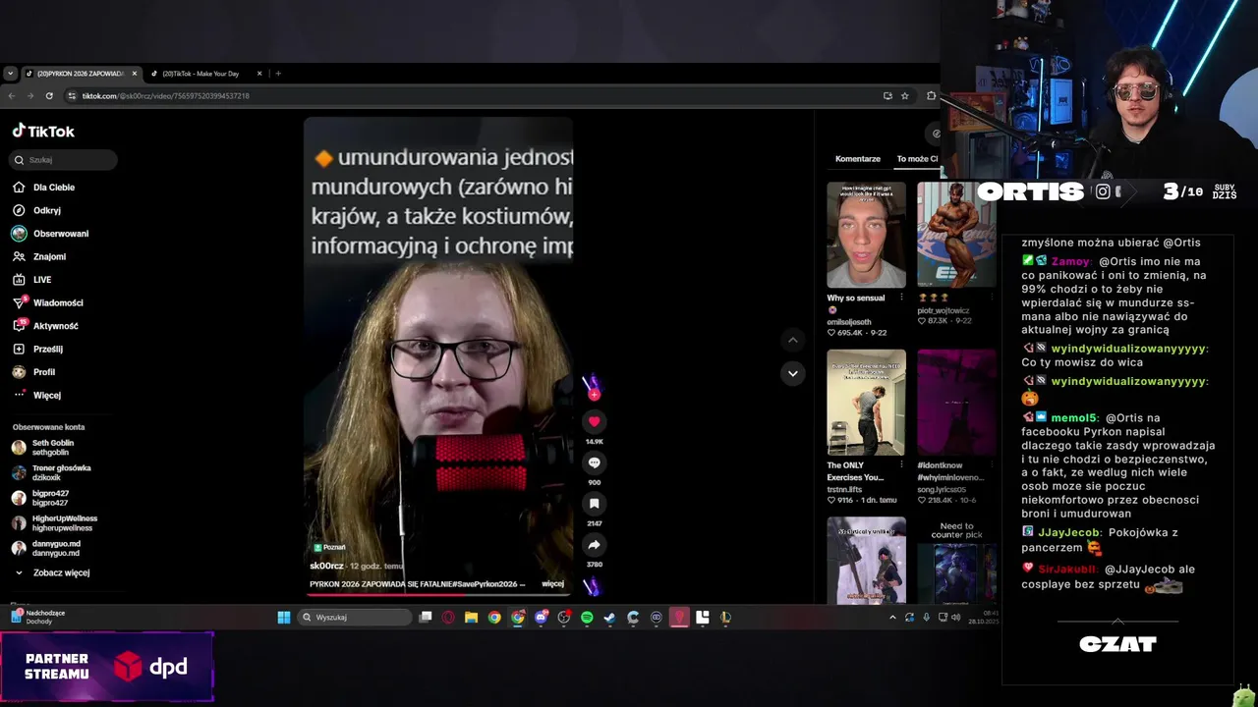The width and height of the screenshot is (1258, 707).
Task: Click Prześlij upload option
Action: pyautogui.click(x=37, y=349)
